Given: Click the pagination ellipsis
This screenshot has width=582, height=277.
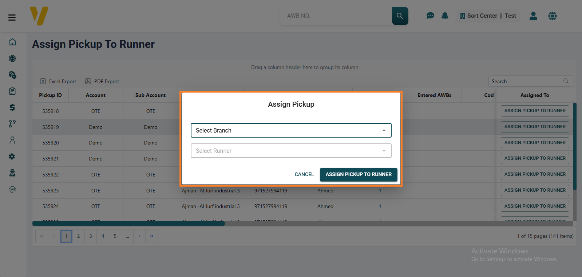Looking at the screenshot, I should click(127, 236).
